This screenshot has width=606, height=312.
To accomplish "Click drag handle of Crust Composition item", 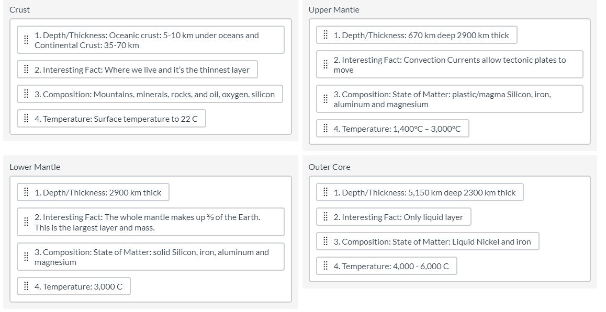I will click(x=26, y=95).
